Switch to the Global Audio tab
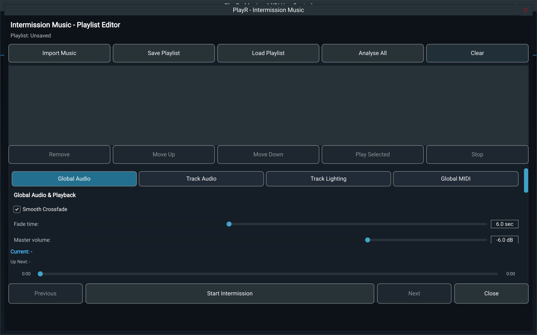537x335 pixels. [74, 179]
